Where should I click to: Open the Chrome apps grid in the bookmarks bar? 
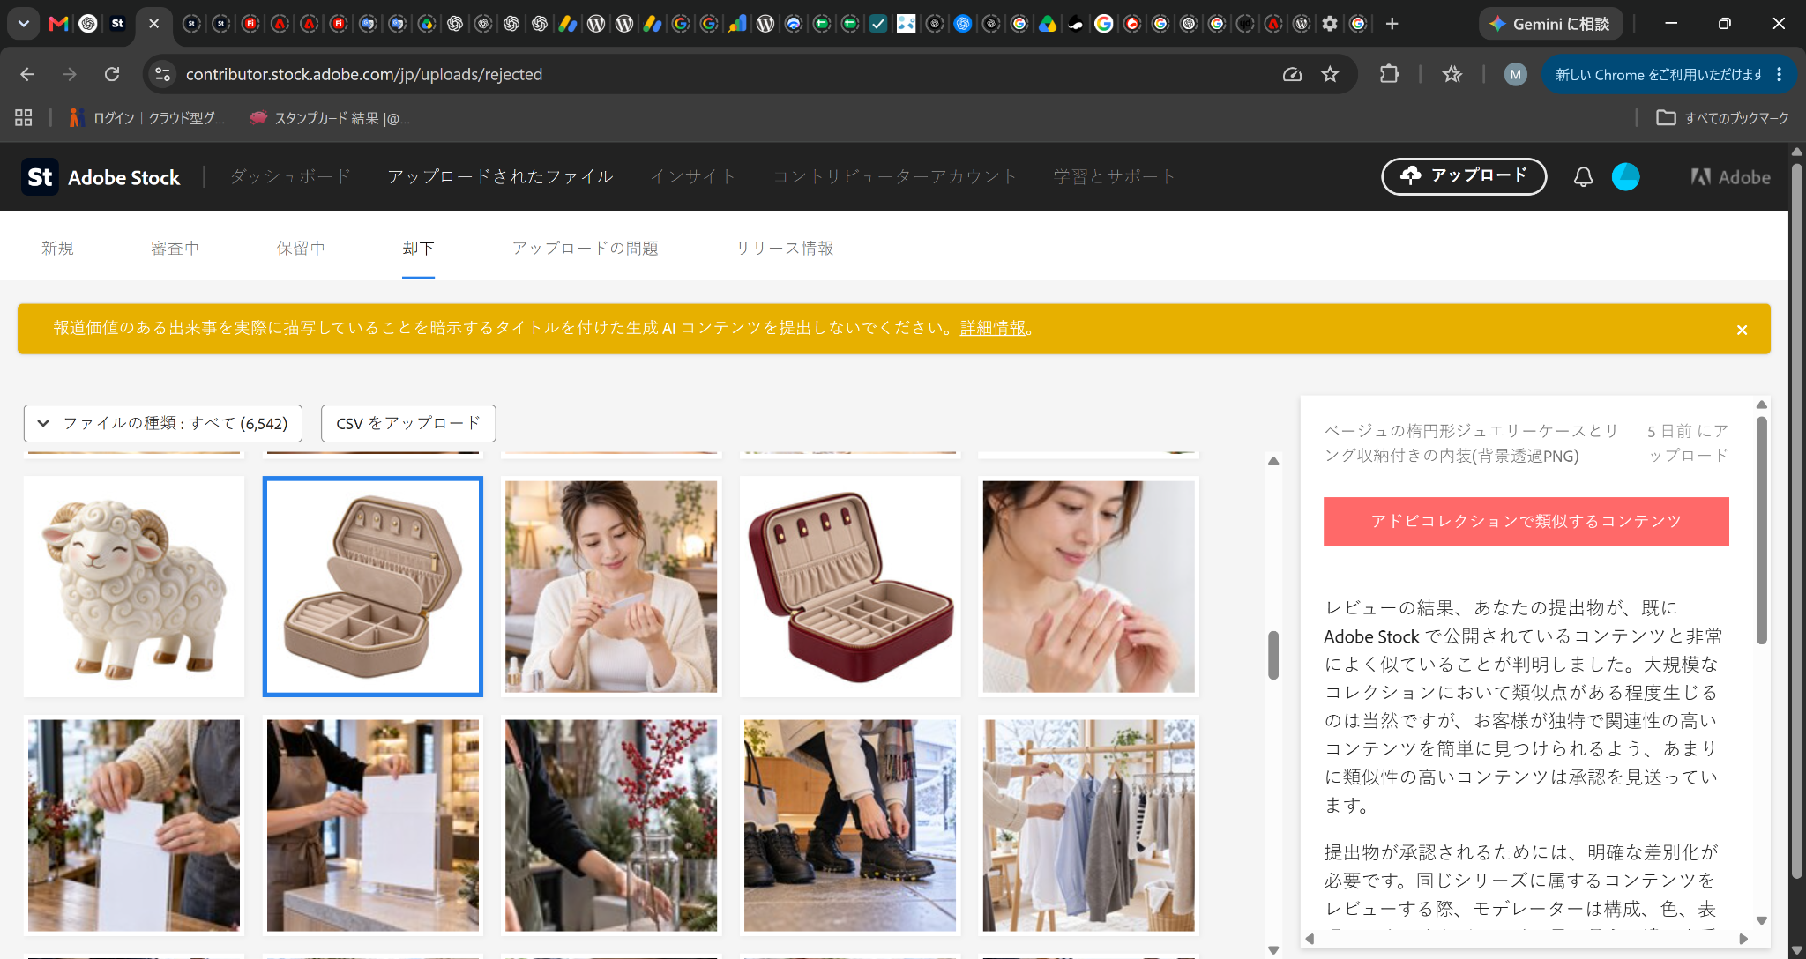(24, 117)
